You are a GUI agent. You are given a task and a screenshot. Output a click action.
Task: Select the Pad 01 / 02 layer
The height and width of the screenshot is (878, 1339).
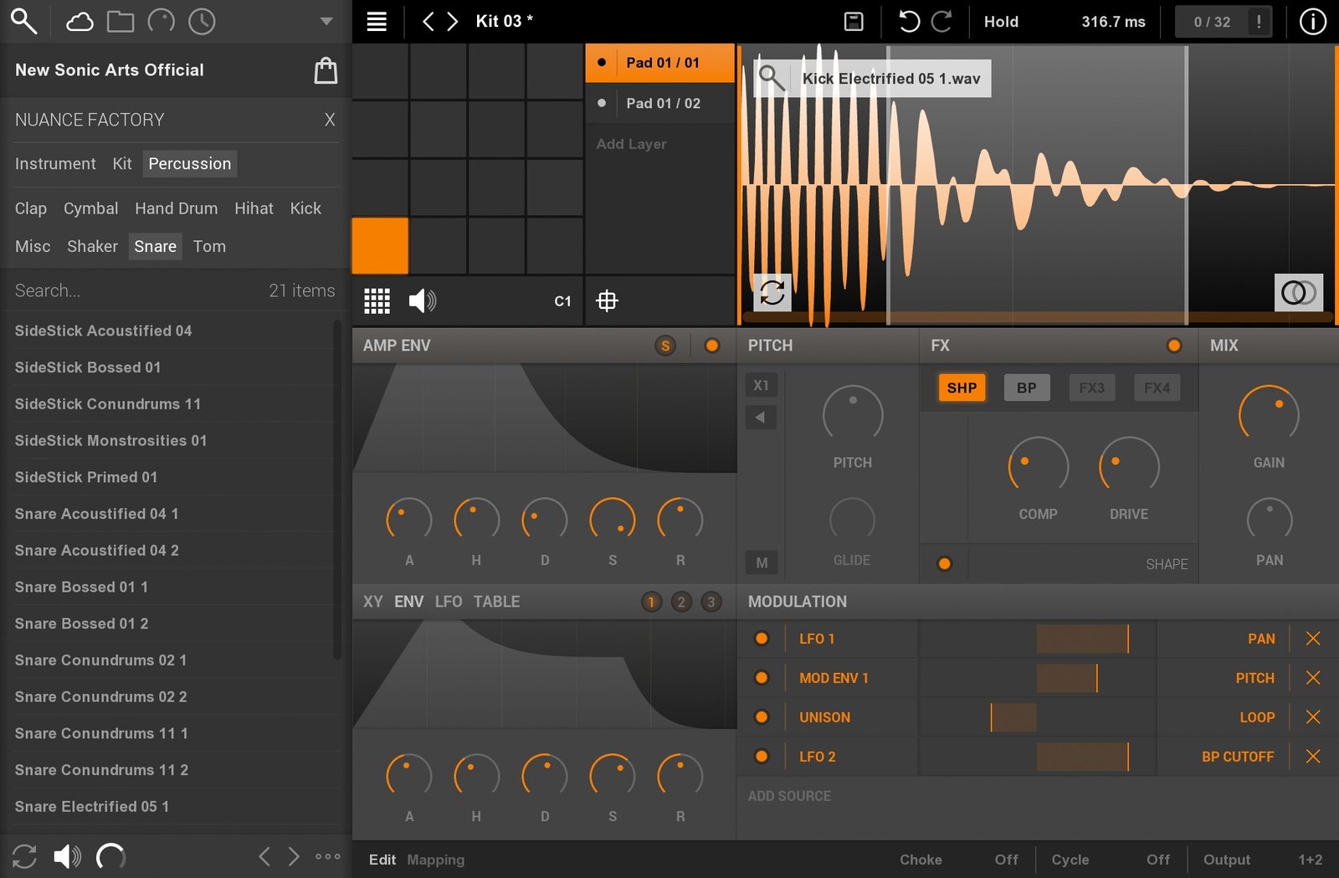pyautogui.click(x=659, y=104)
